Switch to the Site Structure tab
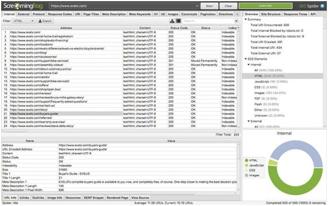The width and height of the screenshot is (328, 206). (271, 14)
